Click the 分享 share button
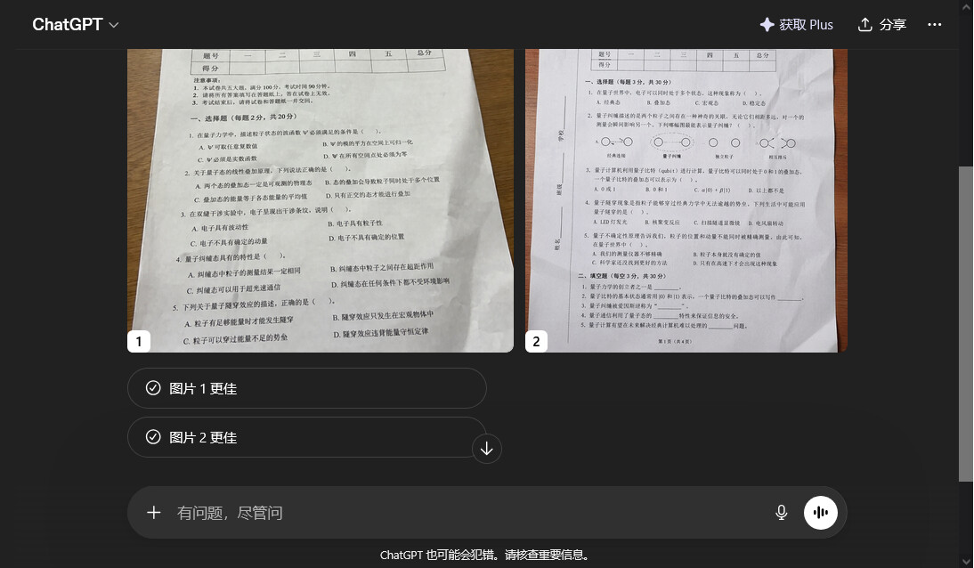The width and height of the screenshot is (974, 568). click(x=882, y=24)
